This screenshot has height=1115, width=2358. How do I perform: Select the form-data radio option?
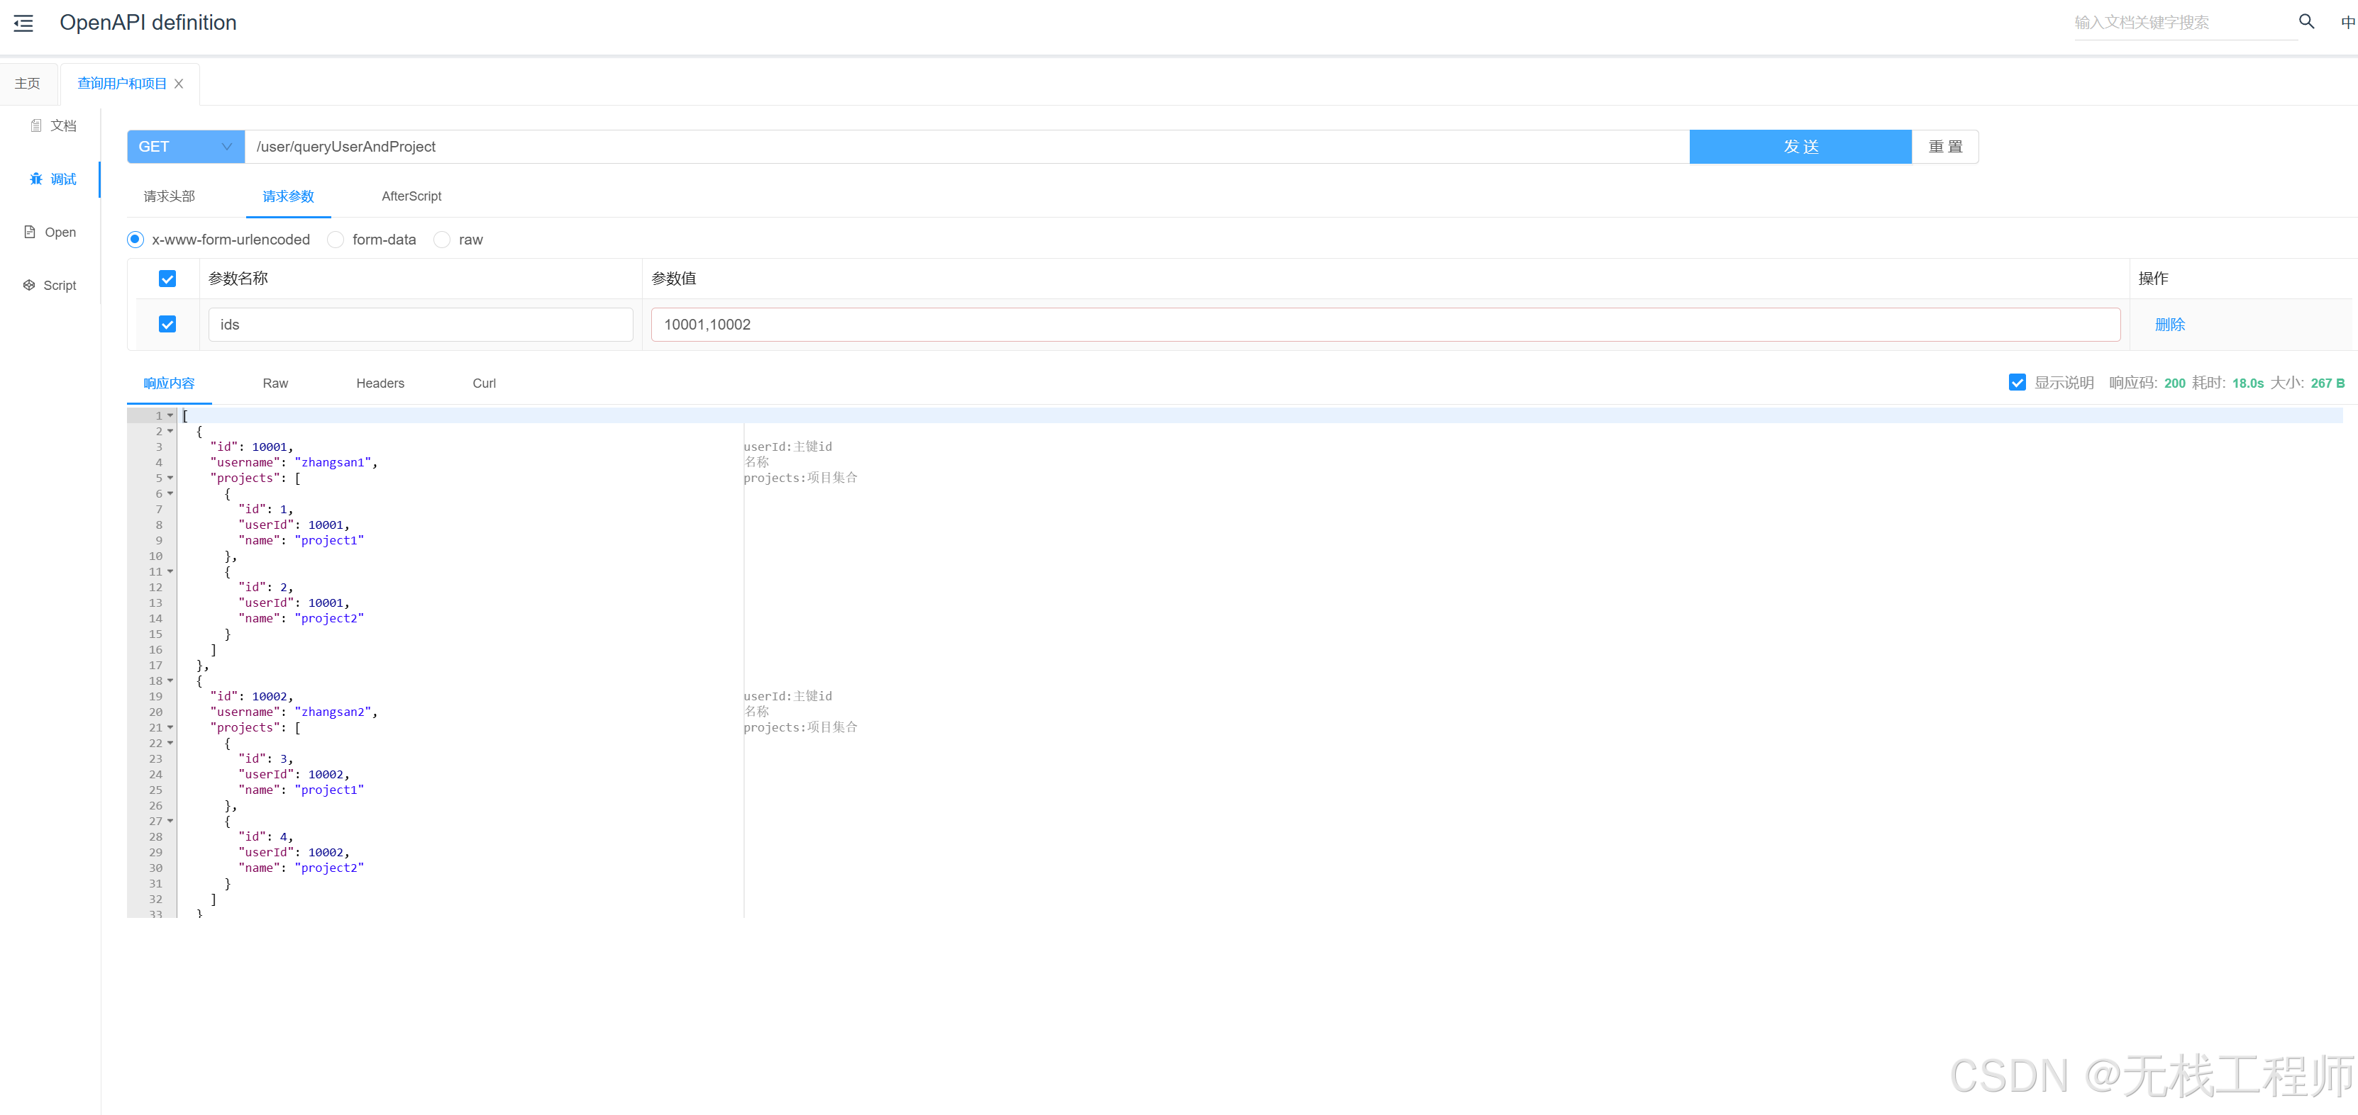click(336, 240)
